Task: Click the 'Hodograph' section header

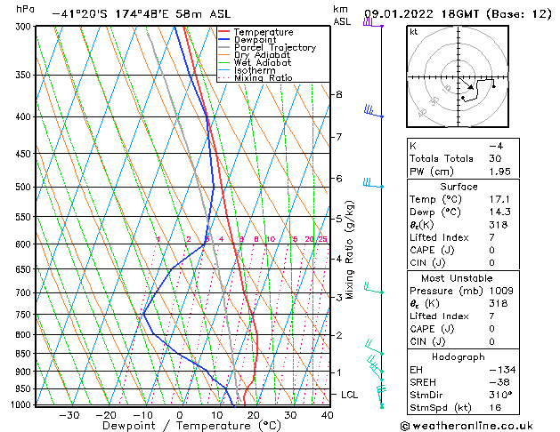Action: (x=459, y=356)
